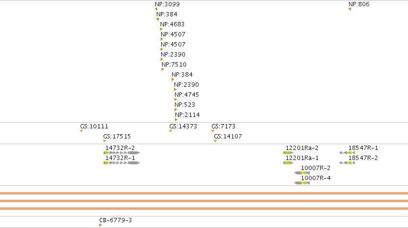Click the 14732R-2 gene model glyph
The height and width of the screenshot is (228, 408).
[x=121, y=153]
